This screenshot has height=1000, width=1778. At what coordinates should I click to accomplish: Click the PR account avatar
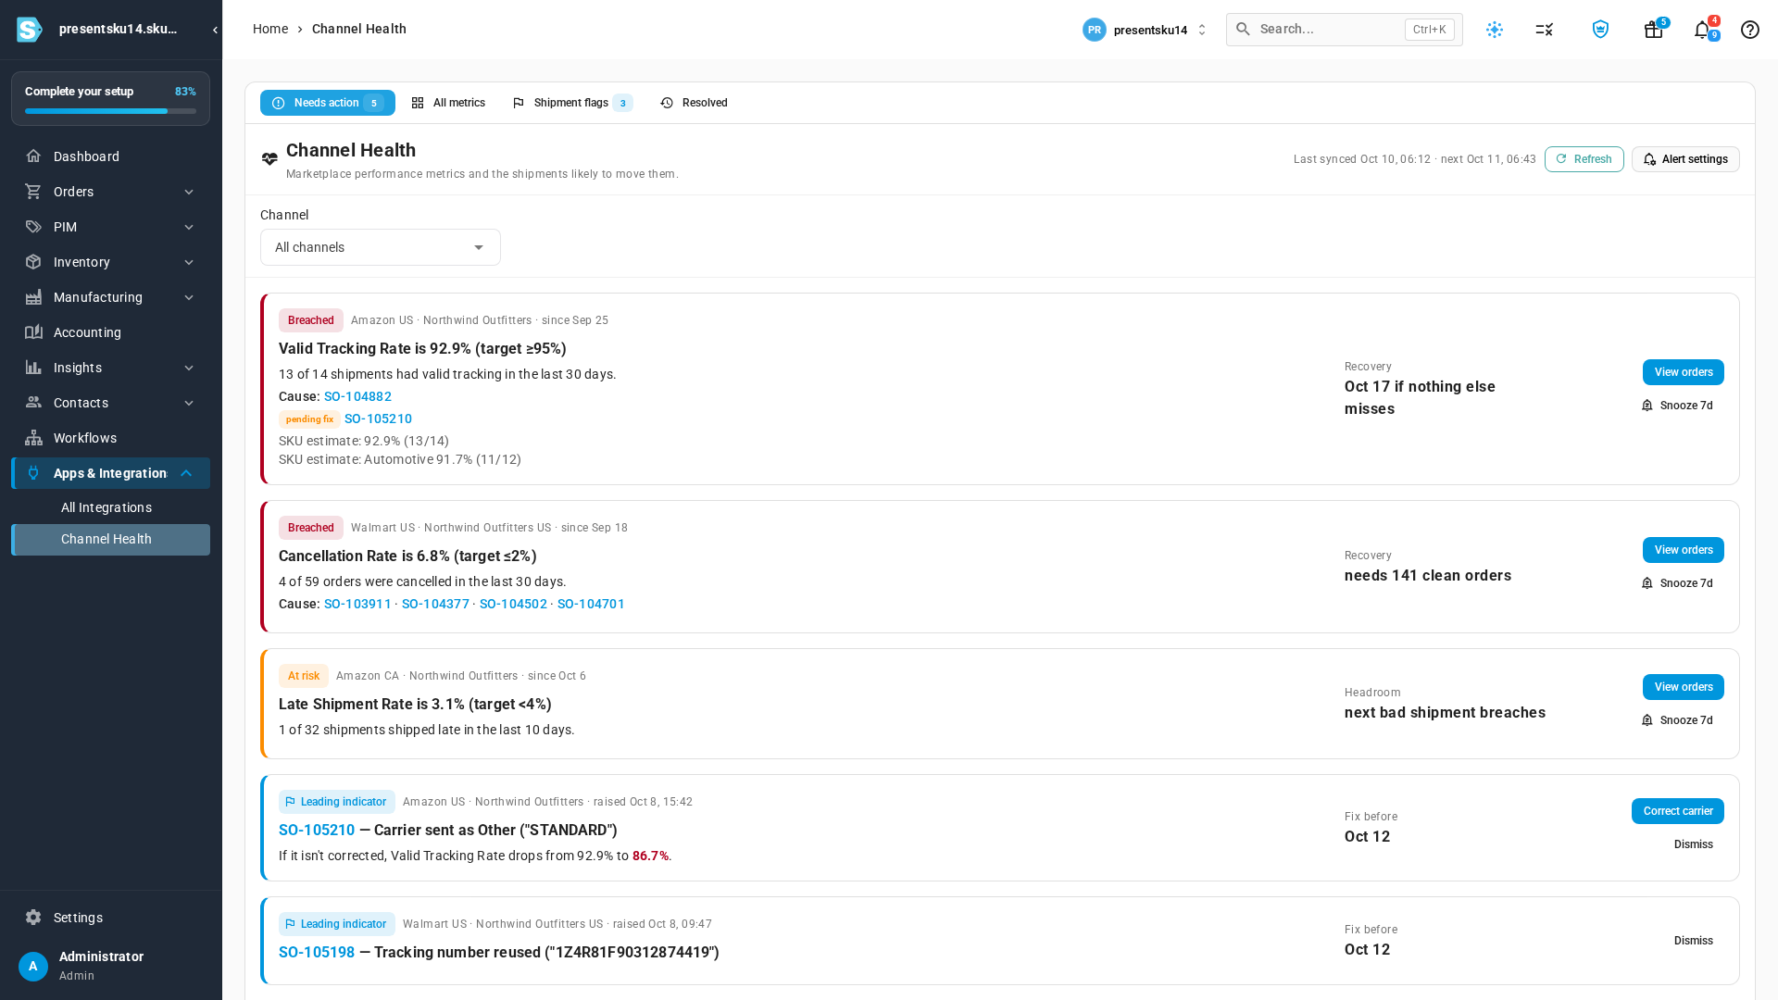1095,30
